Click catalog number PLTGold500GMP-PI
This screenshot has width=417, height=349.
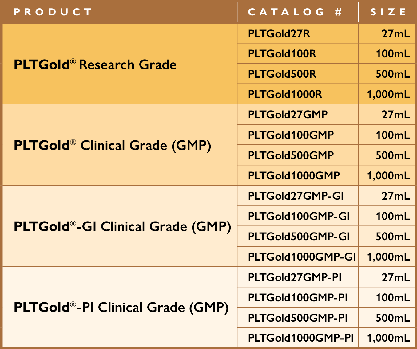[298, 318]
